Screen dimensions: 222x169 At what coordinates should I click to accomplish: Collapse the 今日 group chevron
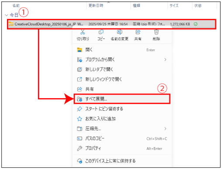coord(7,15)
